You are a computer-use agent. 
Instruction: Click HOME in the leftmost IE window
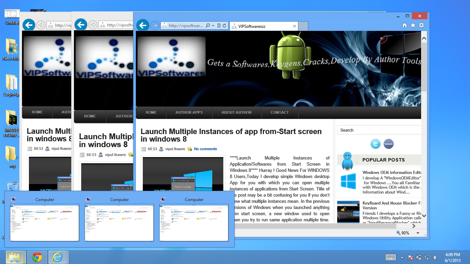37,112
